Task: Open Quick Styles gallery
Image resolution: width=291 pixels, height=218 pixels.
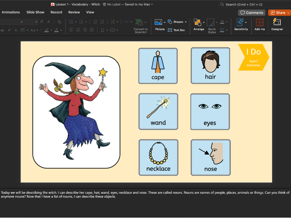Action: (x=212, y=26)
